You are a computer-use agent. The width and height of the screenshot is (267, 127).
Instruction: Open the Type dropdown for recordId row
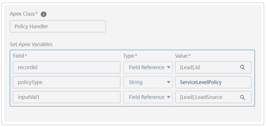(x=148, y=67)
